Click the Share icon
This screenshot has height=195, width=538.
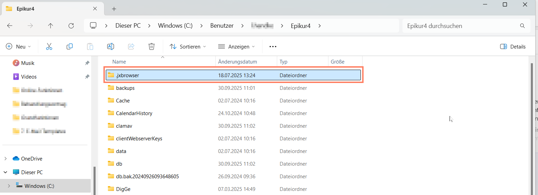[131, 46]
